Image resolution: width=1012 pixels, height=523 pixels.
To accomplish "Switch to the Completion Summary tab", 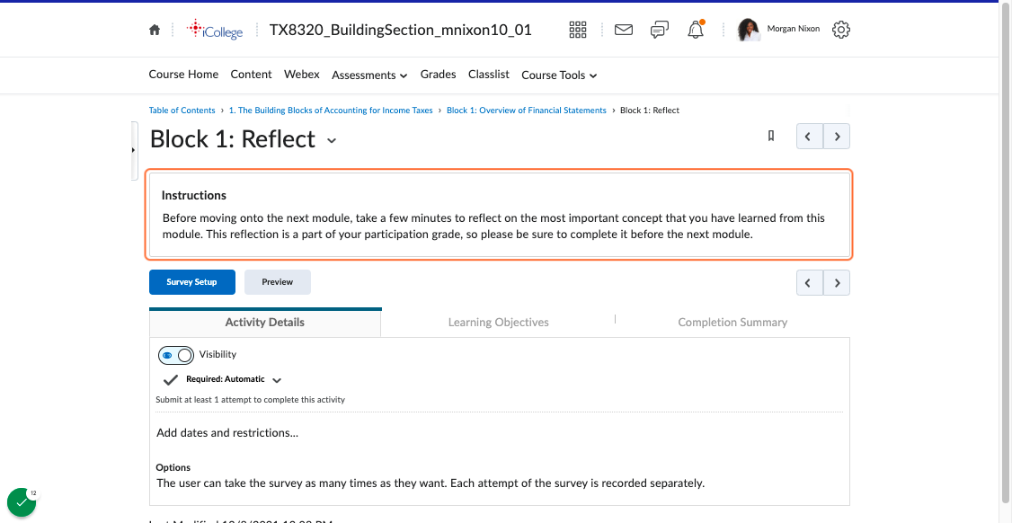I will click(x=732, y=323).
